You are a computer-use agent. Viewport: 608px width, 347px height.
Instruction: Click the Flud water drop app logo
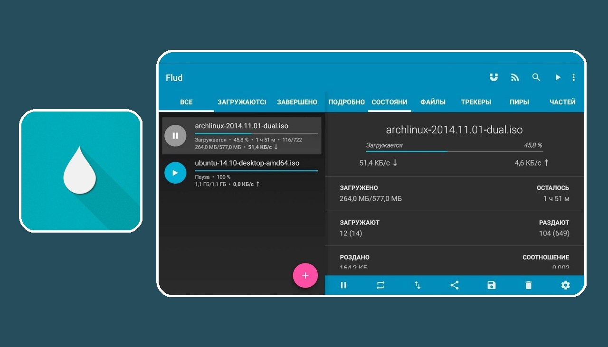(80, 170)
